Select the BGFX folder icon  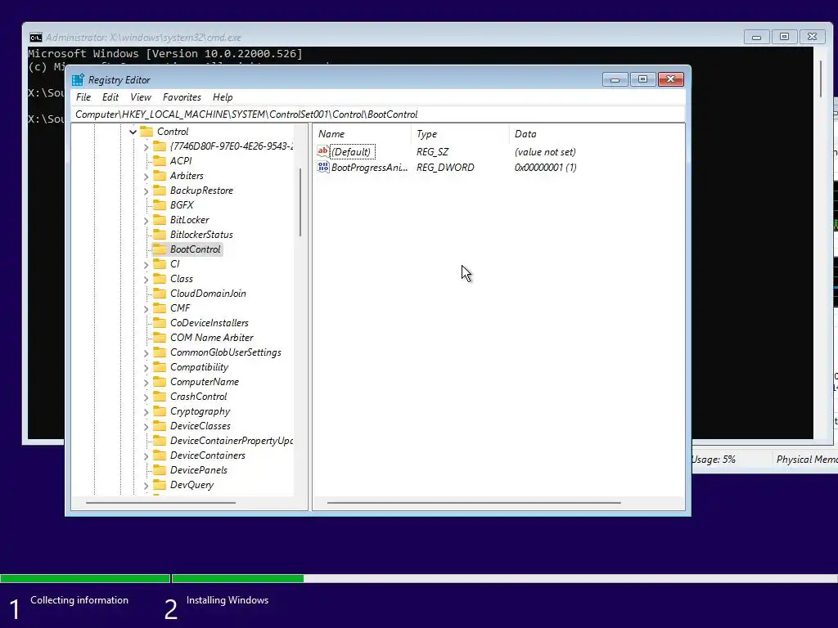160,205
